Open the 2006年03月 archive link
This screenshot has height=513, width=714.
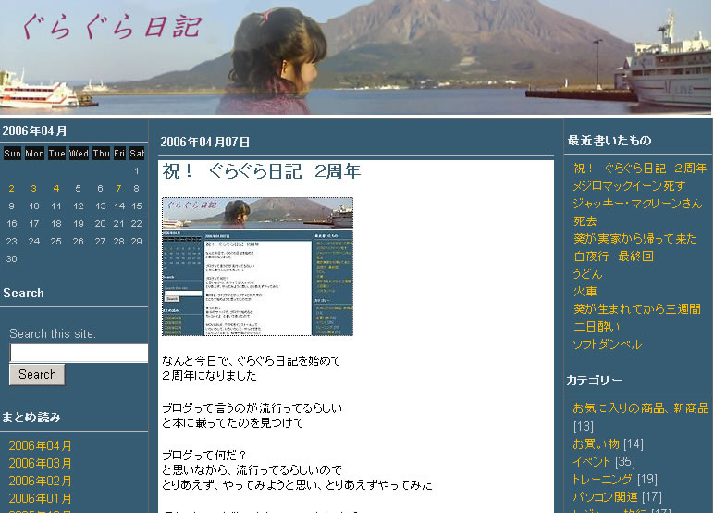click(x=40, y=463)
